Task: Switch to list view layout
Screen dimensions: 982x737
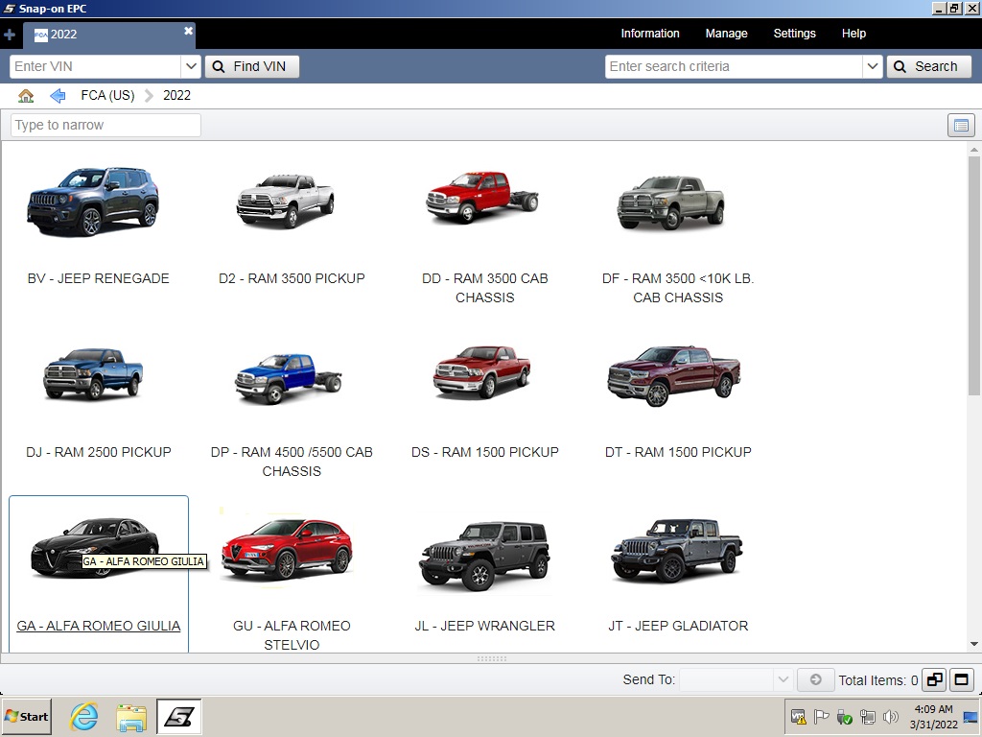Action: click(x=961, y=126)
